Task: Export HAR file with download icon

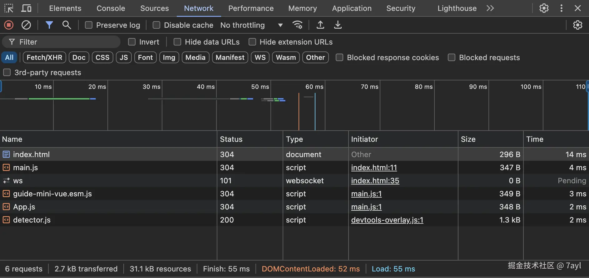Action: coord(338,25)
